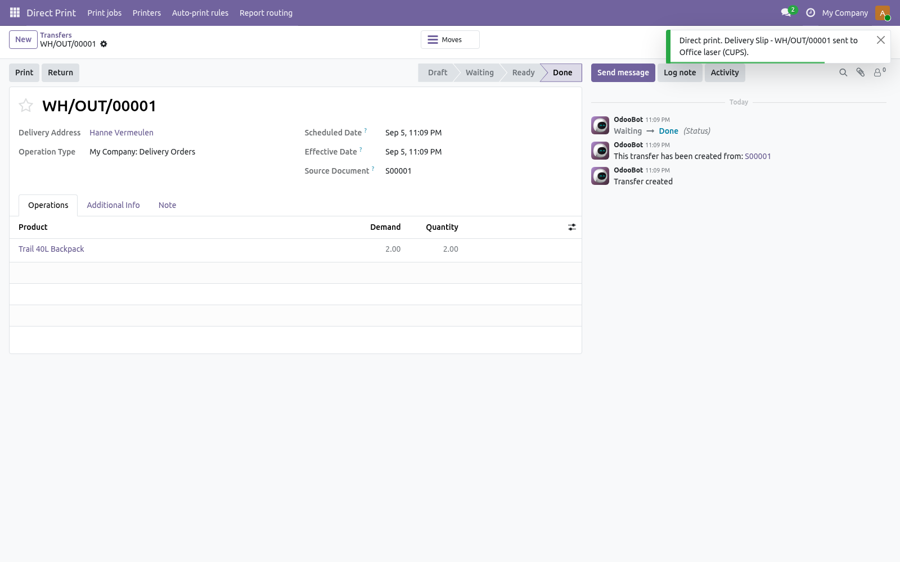Open the gear actions menu beside WH/OUT/00001
Screen dimensions: 900x562
[x=103, y=44]
